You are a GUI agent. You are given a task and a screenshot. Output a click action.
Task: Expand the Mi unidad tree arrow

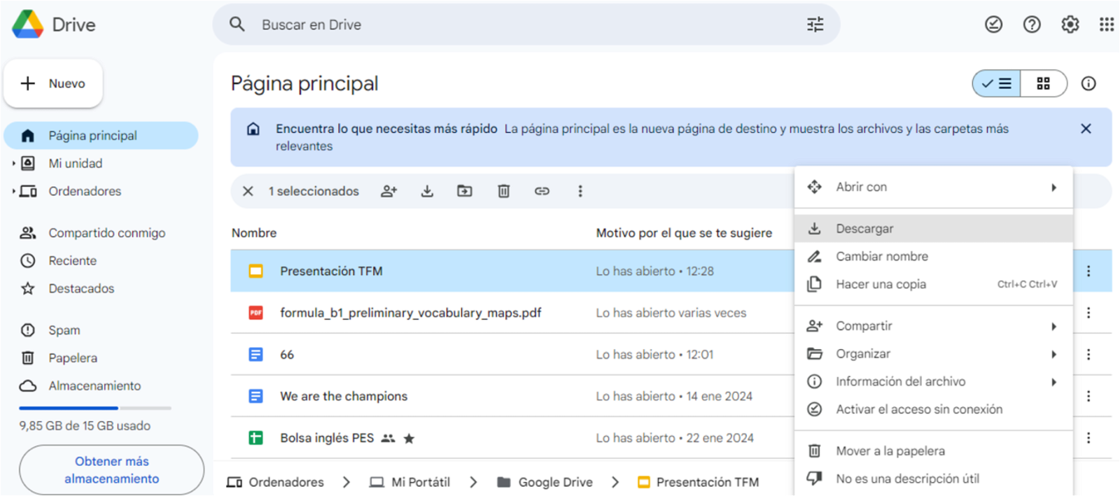(13, 163)
